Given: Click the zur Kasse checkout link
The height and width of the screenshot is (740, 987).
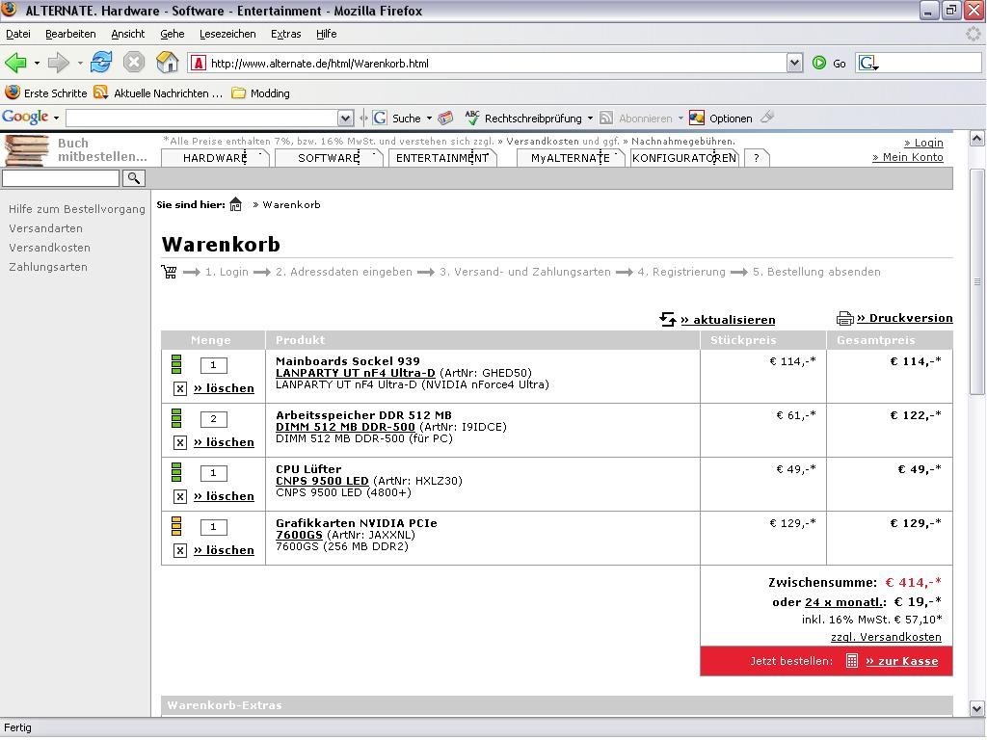Looking at the screenshot, I should pos(902,661).
